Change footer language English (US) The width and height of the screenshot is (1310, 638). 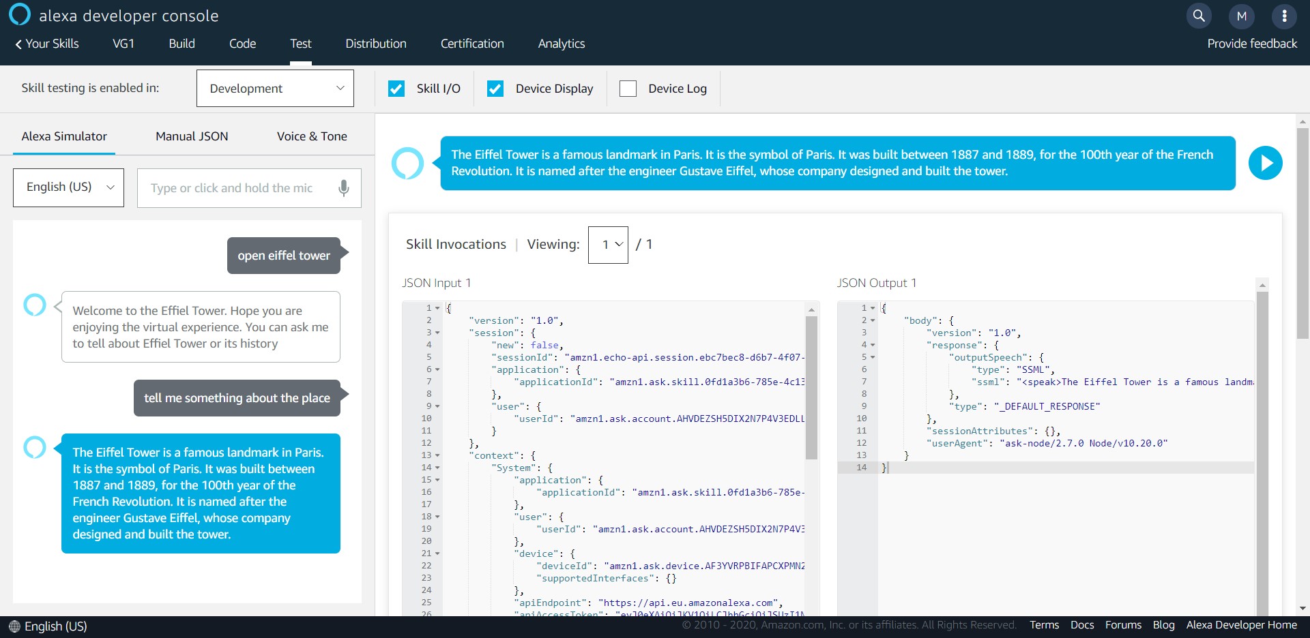point(56,626)
